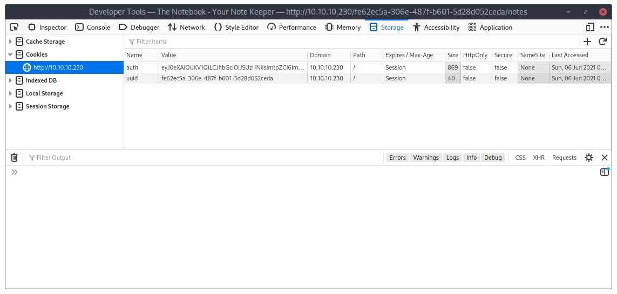Viewport: 617px width, 294px height.
Task: Switch to the Network tab
Action: point(186,27)
